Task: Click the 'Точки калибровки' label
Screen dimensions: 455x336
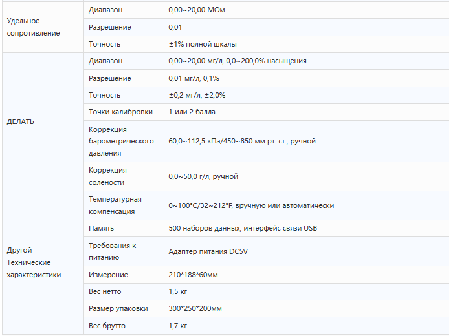Action: 120,112
